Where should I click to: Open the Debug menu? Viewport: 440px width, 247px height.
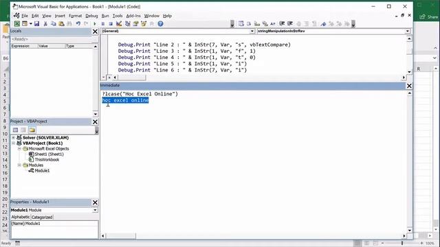pyautogui.click(x=91, y=16)
